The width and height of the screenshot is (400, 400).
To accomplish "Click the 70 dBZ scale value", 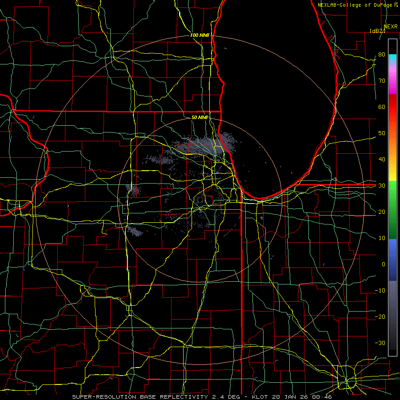I will click(382, 81).
